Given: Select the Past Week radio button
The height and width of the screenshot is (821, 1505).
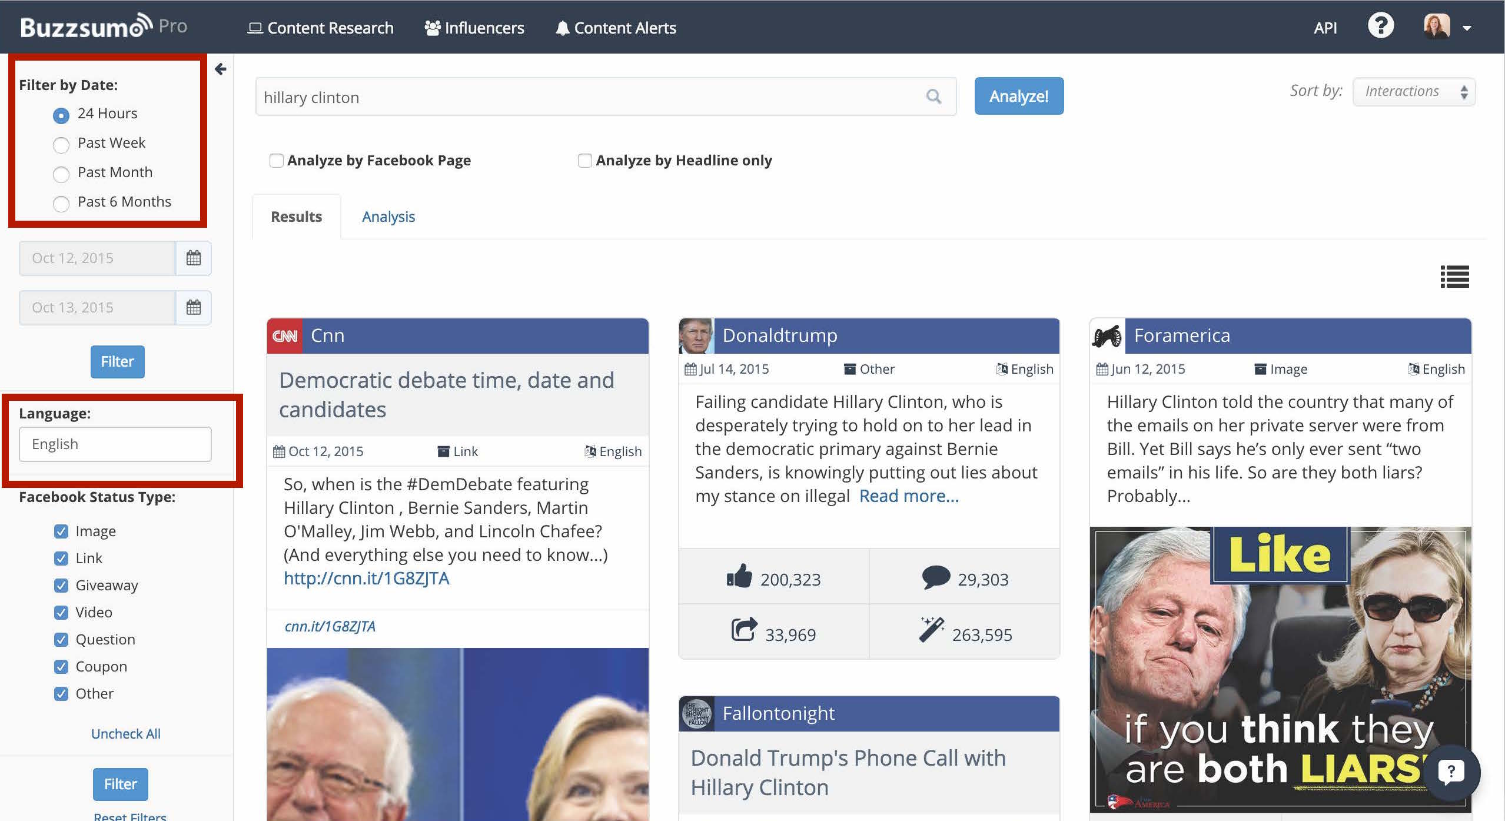Looking at the screenshot, I should (x=61, y=144).
